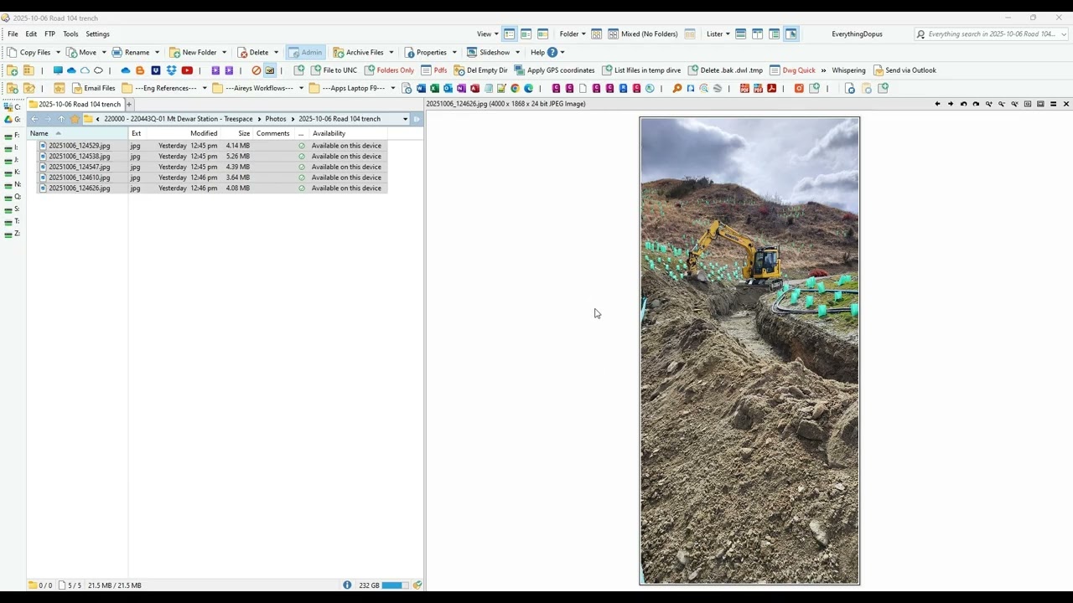Open the Edit menu

[x=31, y=34]
